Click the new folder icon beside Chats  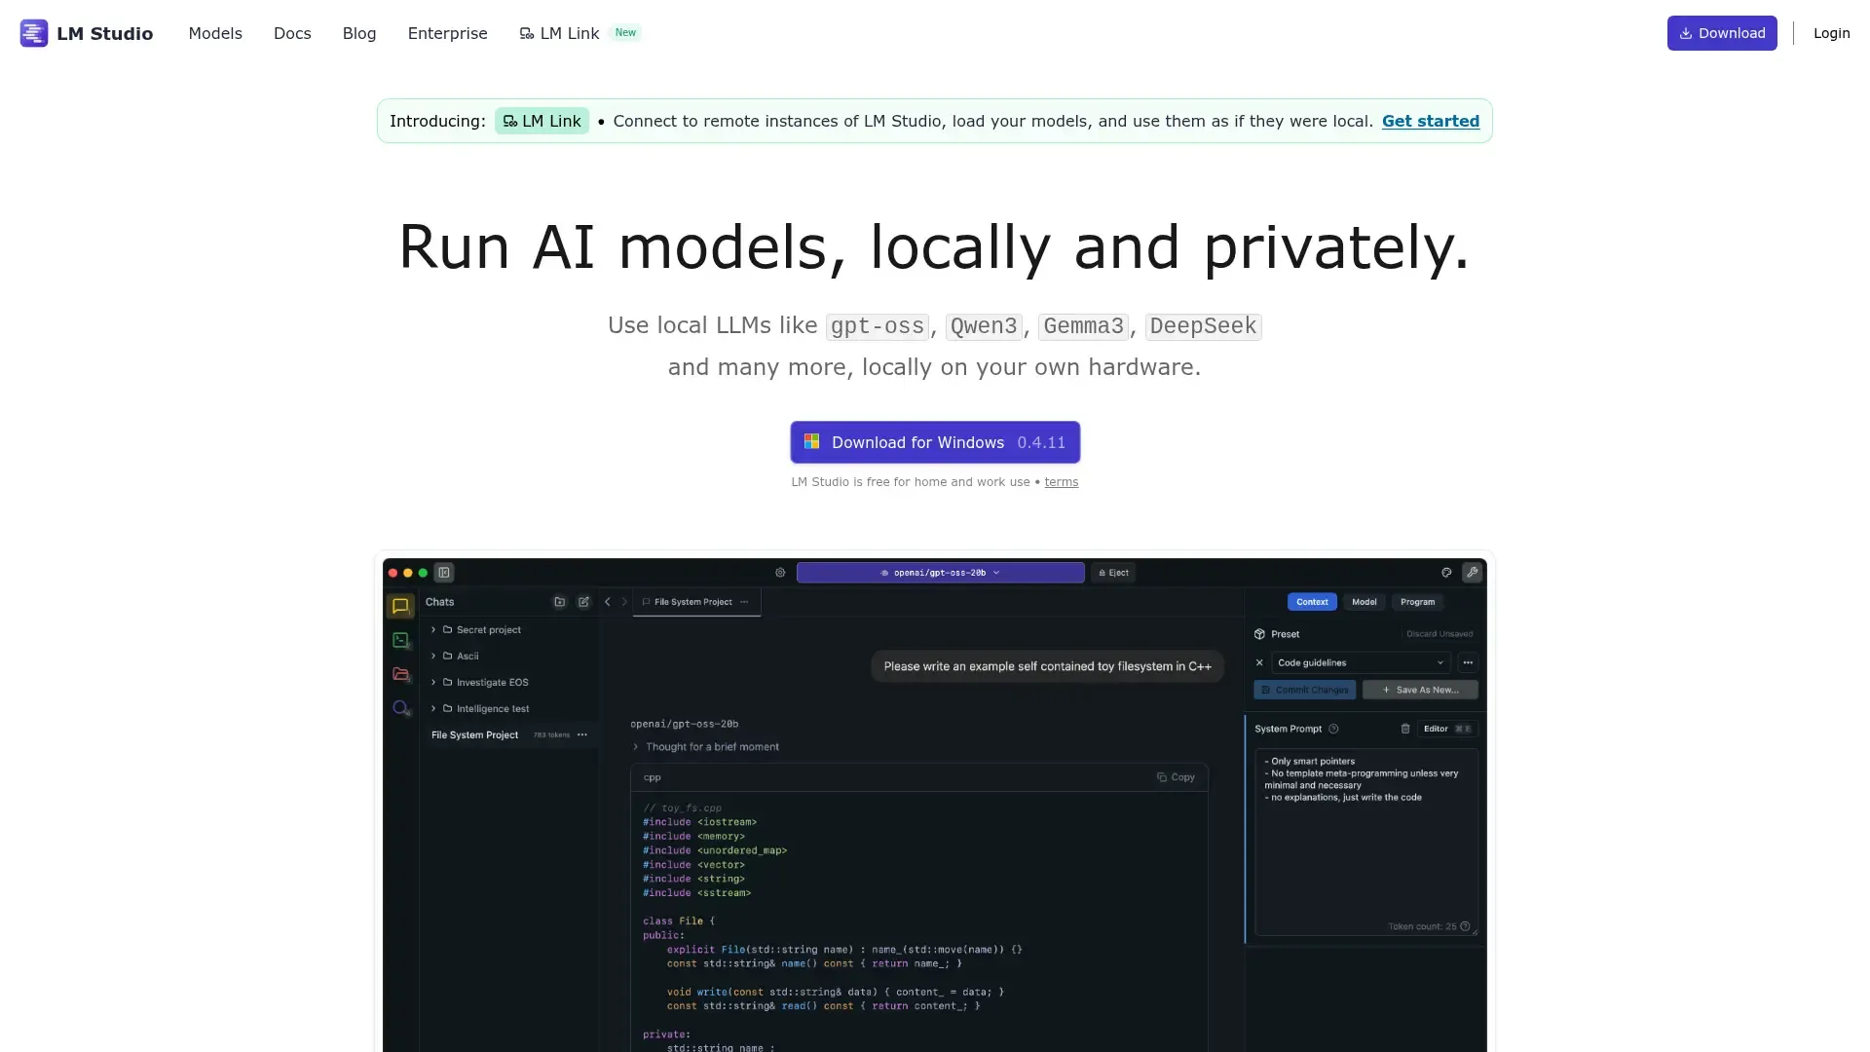[x=559, y=602]
